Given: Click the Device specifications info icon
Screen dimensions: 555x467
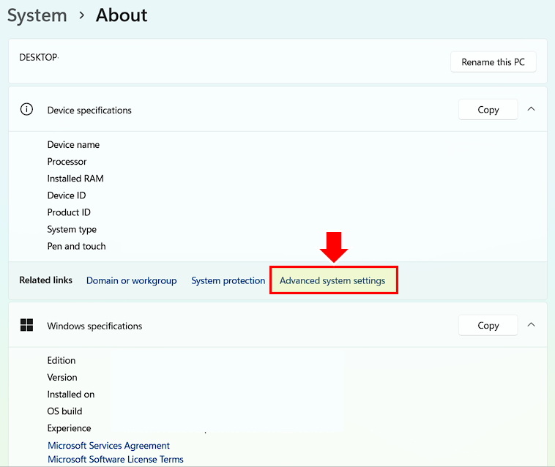Looking at the screenshot, I should pyautogui.click(x=26, y=109).
